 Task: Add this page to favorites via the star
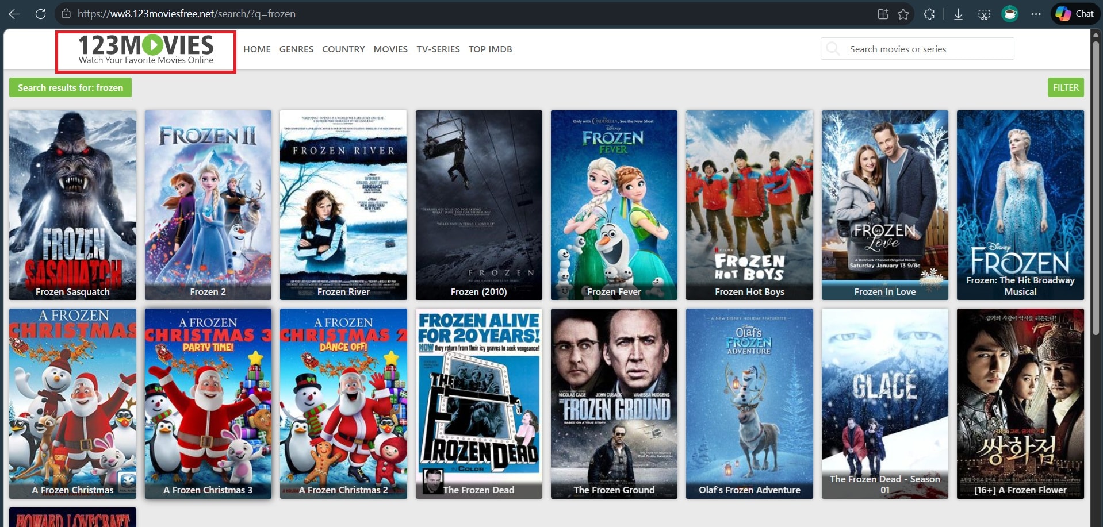(x=903, y=13)
